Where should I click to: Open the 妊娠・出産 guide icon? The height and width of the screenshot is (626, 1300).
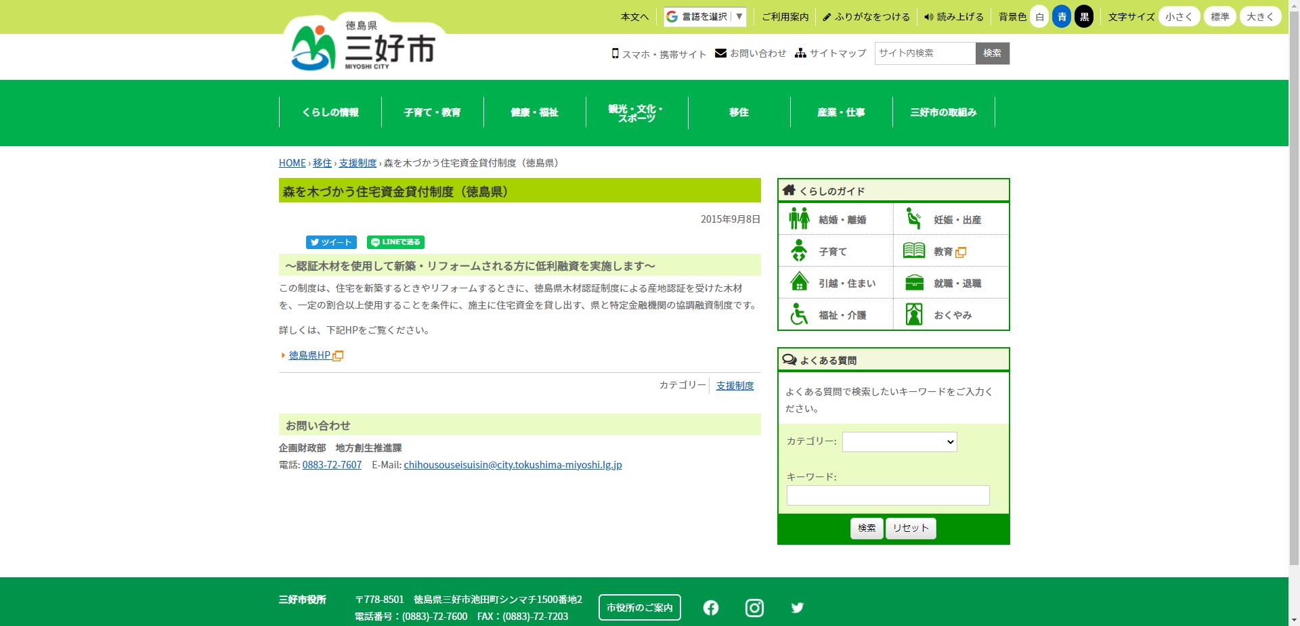(x=914, y=219)
